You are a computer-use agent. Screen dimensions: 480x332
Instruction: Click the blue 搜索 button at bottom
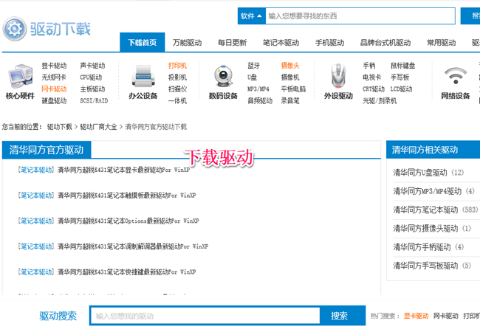coord(342,316)
